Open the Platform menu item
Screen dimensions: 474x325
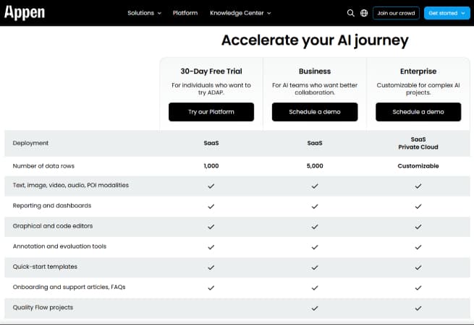tap(185, 13)
